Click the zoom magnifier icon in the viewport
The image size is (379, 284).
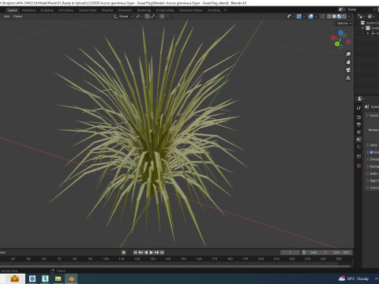(x=348, y=54)
